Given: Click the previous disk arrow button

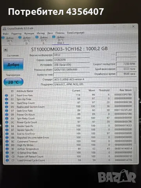Looking at the screenshot, I should [5, 50].
